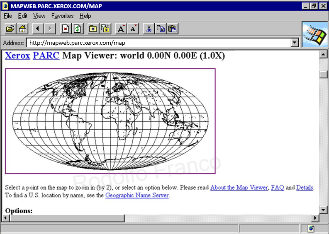Click the Open folder toolbar icon
The width and height of the screenshot is (329, 234).
[x=10, y=29]
